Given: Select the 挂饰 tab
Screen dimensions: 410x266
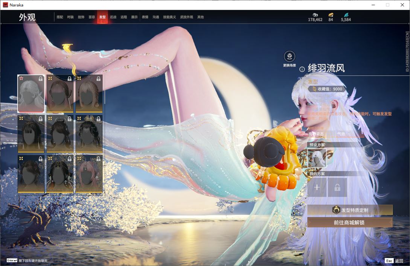Looking at the screenshot, I should (81, 17).
